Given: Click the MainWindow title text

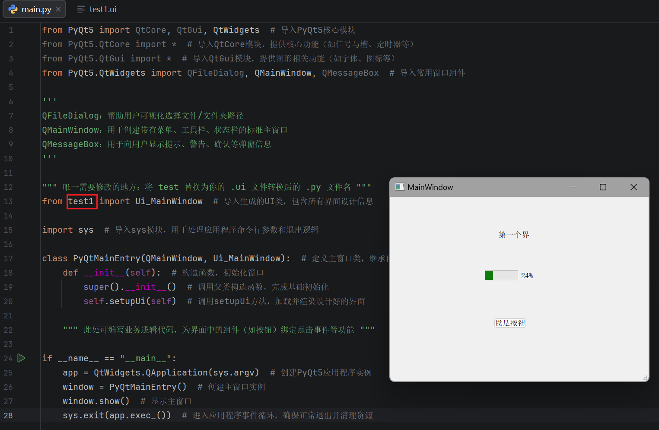Looking at the screenshot, I should pos(430,187).
